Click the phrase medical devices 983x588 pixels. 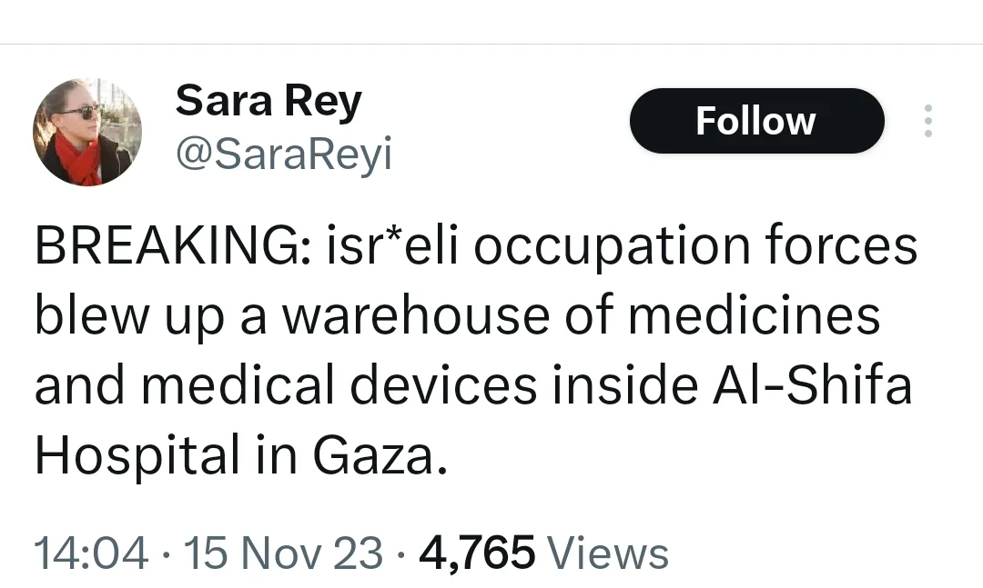[339, 385]
